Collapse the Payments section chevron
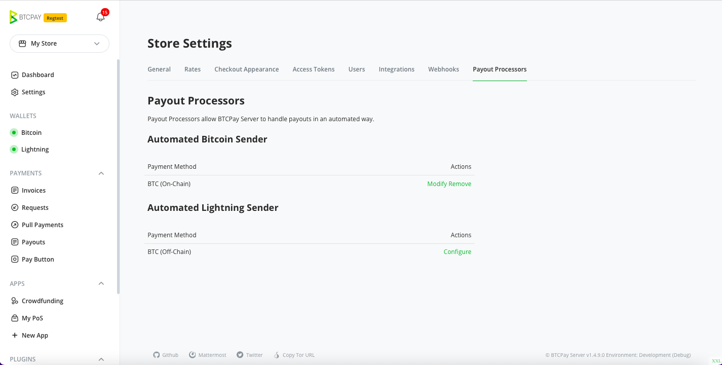This screenshot has height=365, width=722. pos(101,173)
